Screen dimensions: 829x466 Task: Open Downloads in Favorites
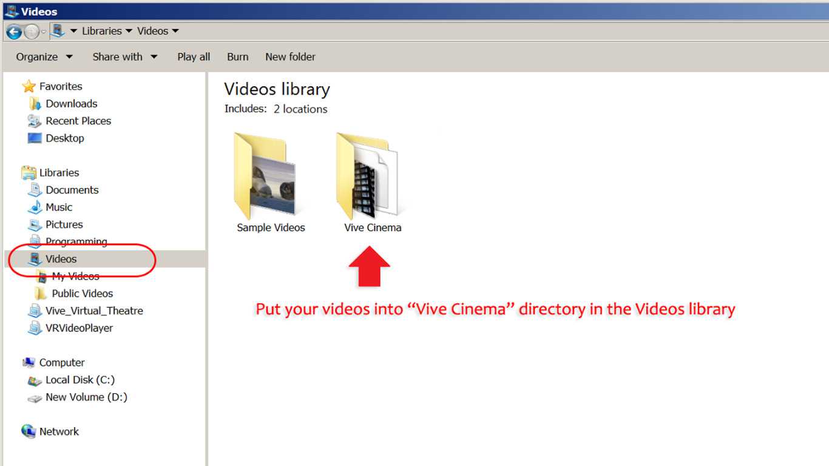(x=72, y=104)
